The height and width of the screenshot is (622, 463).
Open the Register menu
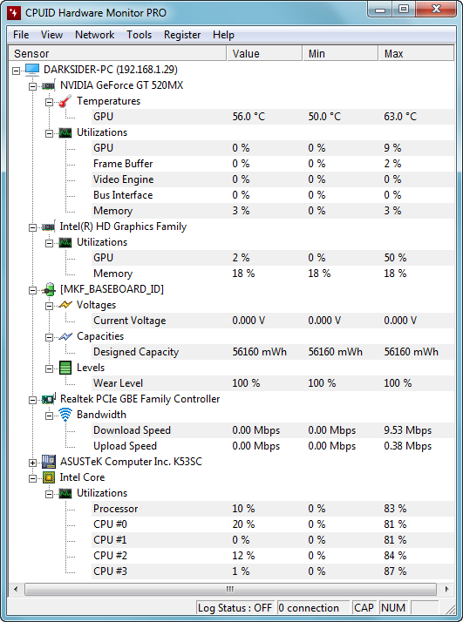[182, 35]
